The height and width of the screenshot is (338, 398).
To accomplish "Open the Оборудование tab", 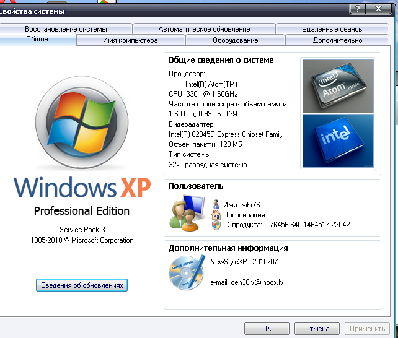I will [x=236, y=40].
